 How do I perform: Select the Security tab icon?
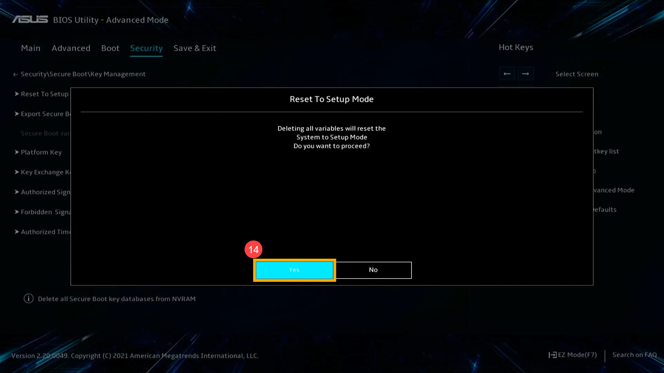coord(146,48)
